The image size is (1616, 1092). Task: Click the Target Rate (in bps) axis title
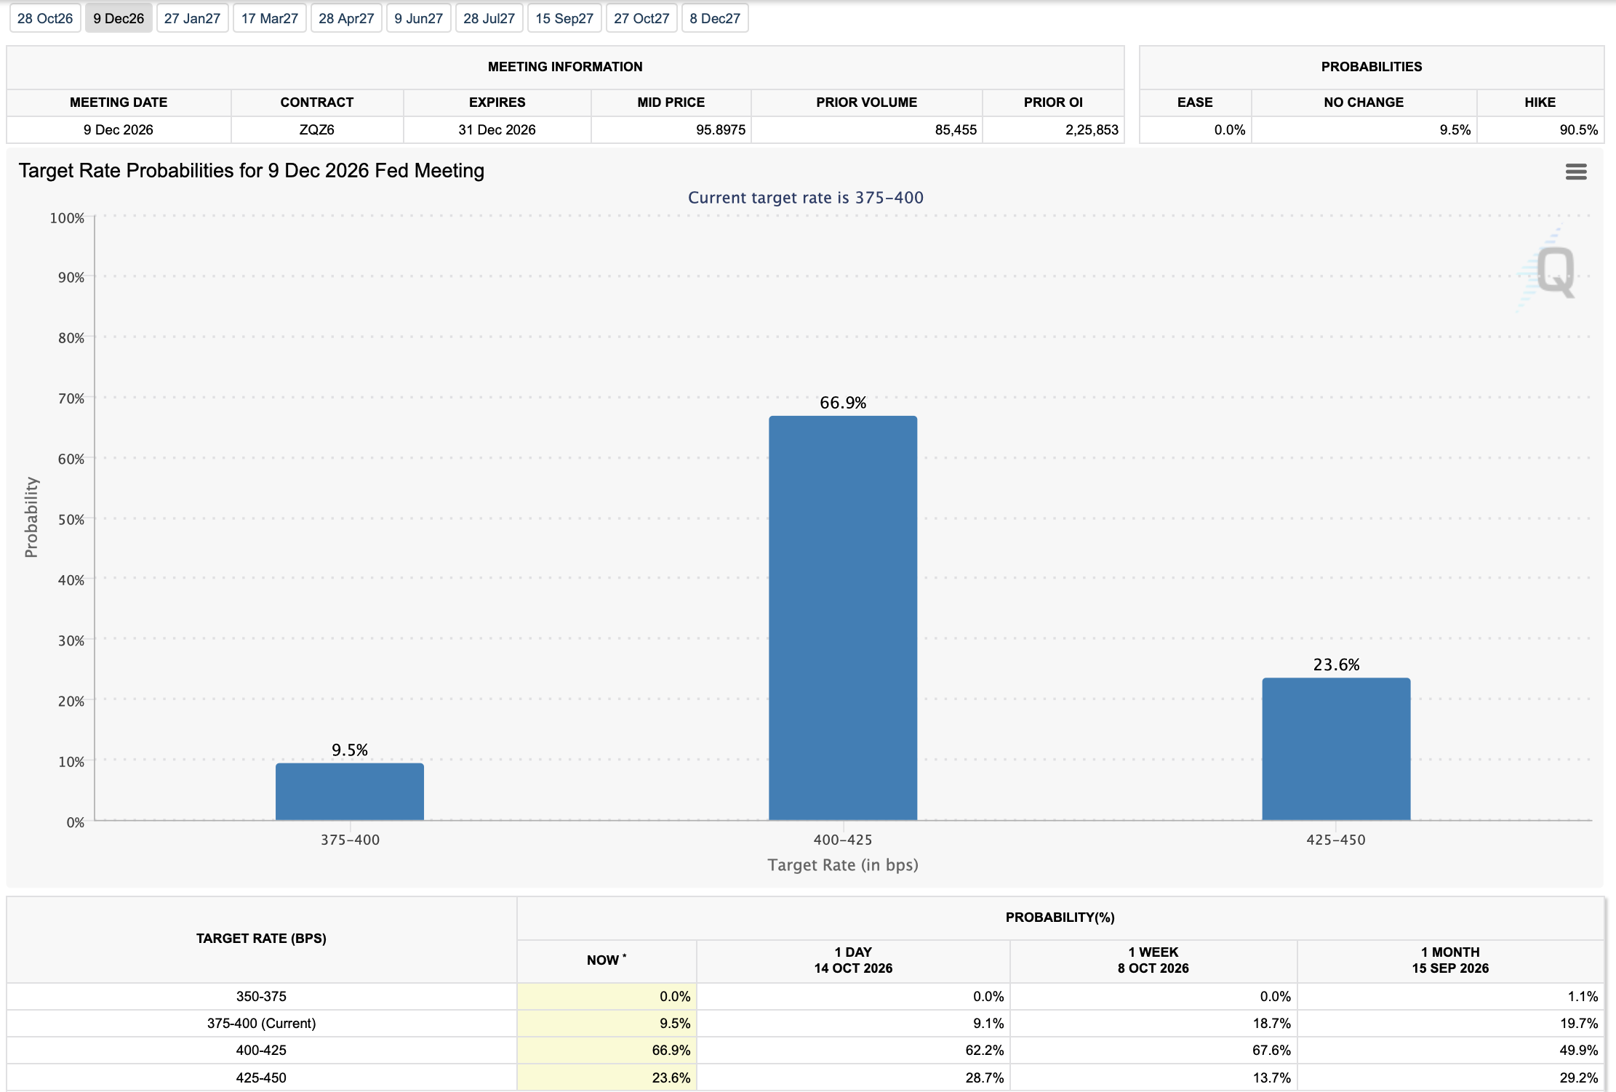843,865
